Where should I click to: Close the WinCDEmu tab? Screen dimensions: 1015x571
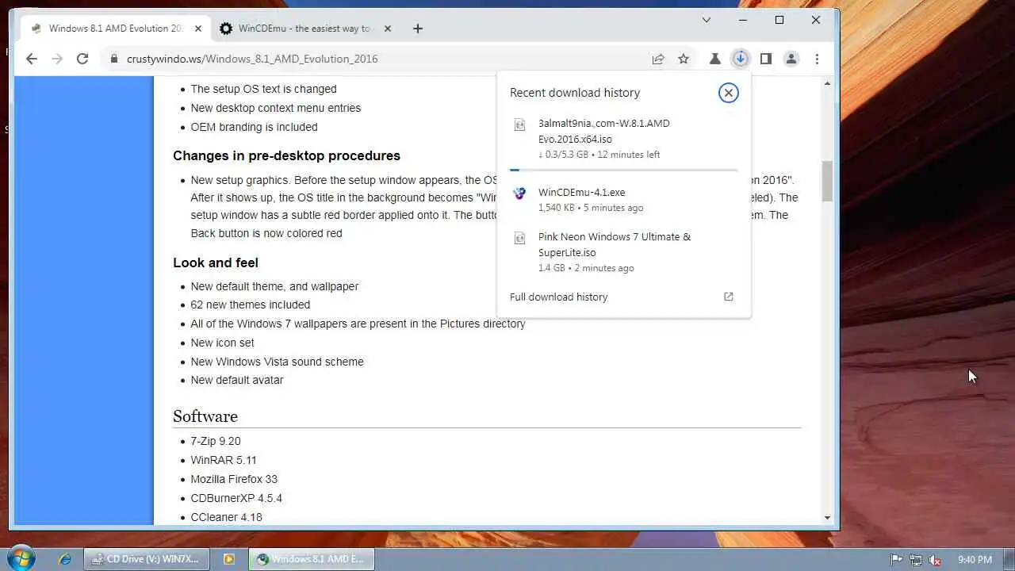(x=388, y=29)
